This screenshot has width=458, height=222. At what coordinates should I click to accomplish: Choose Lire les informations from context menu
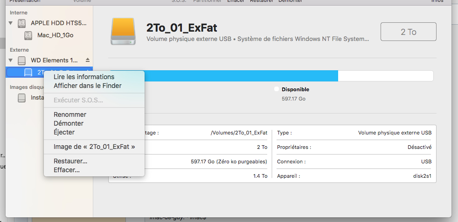84,77
